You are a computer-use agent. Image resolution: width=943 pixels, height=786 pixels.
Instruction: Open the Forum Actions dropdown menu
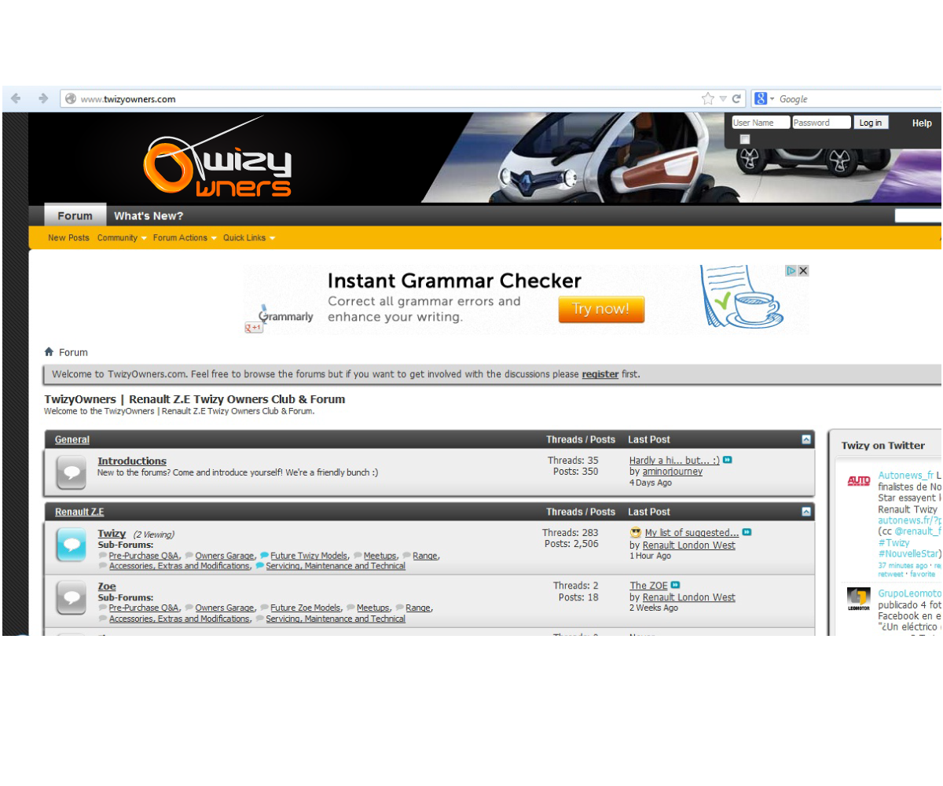click(185, 237)
